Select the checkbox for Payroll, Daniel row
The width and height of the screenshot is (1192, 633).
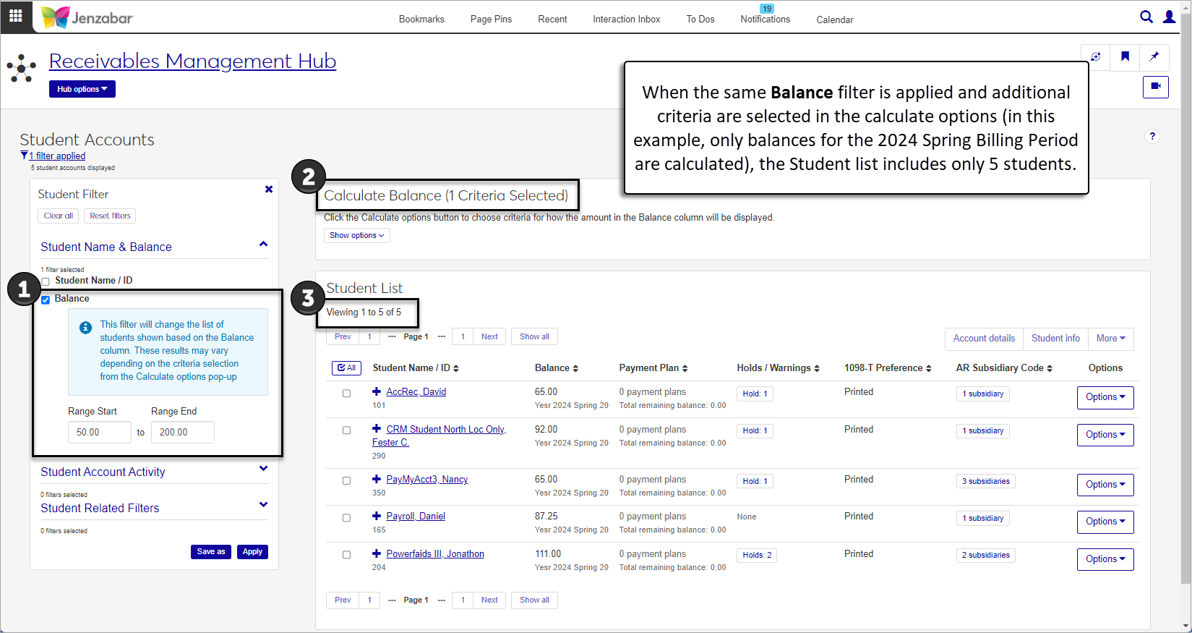tap(346, 518)
